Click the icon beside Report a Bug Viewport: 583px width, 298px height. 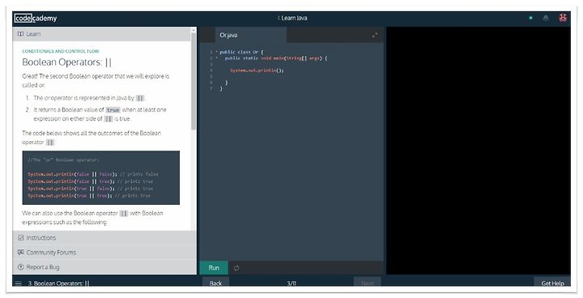21,267
